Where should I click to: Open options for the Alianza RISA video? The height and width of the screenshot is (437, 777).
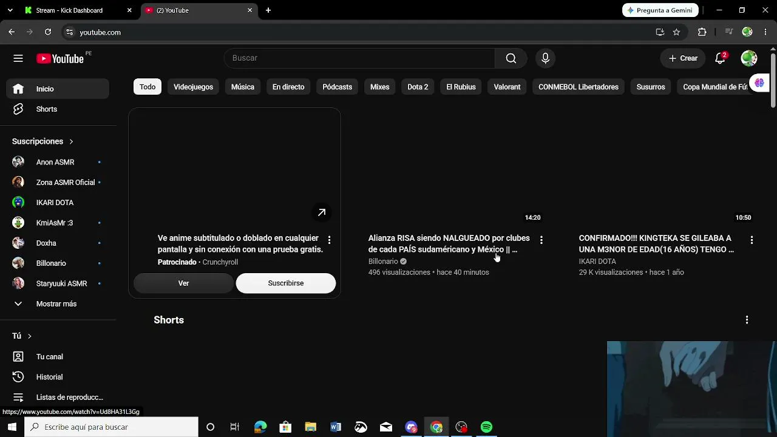541,240
